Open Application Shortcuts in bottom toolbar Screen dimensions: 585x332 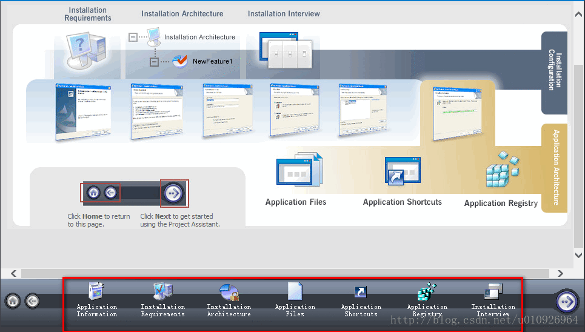tap(361, 300)
